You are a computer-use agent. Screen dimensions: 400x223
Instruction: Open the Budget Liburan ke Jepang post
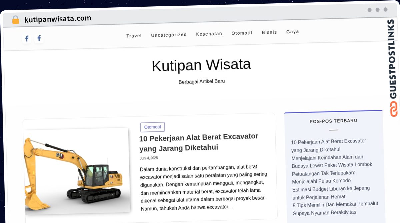(x=331, y=192)
